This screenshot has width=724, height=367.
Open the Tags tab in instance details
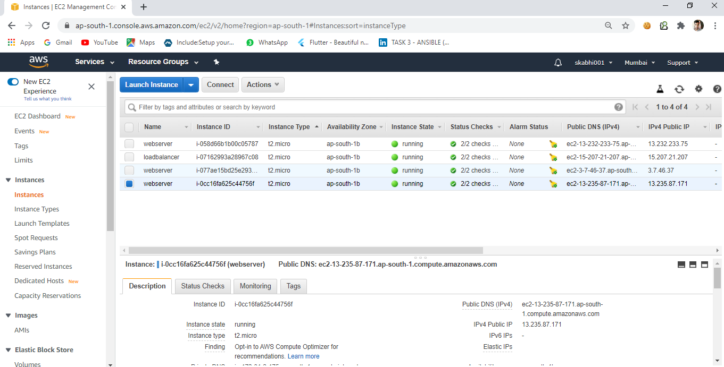[293, 286]
